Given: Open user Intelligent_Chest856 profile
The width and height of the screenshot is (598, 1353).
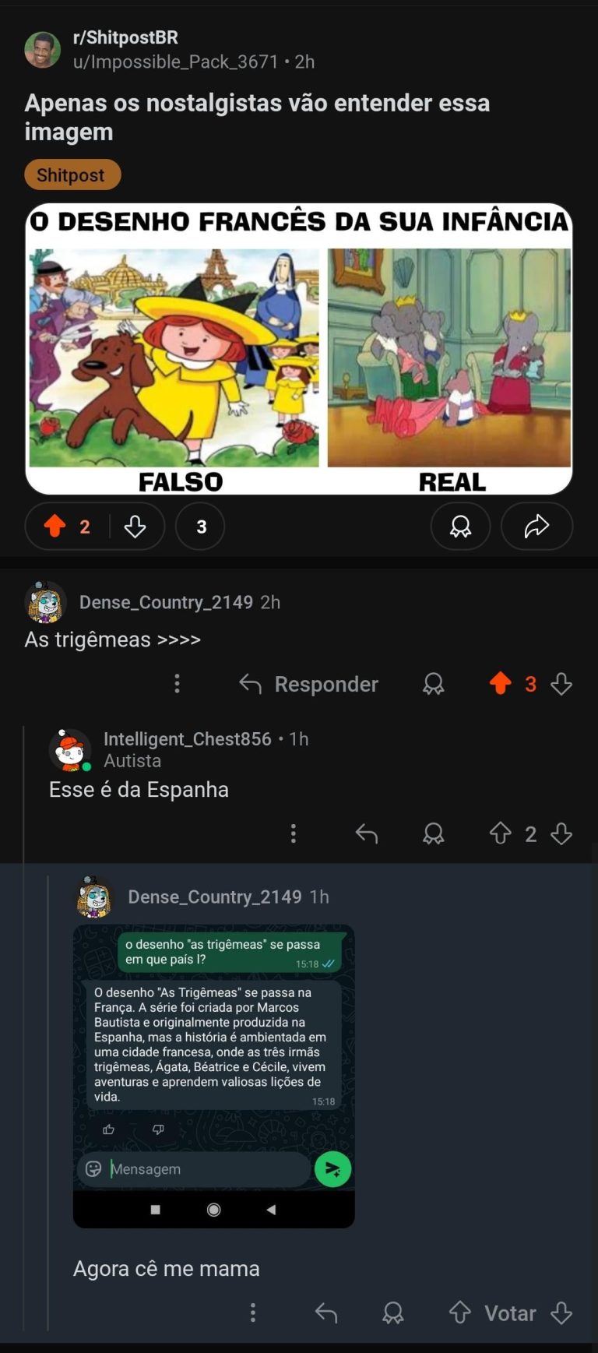Looking at the screenshot, I should pyautogui.click(x=187, y=738).
